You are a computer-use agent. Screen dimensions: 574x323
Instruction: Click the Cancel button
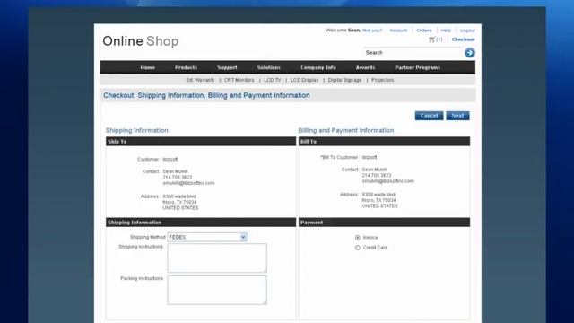tap(429, 116)
